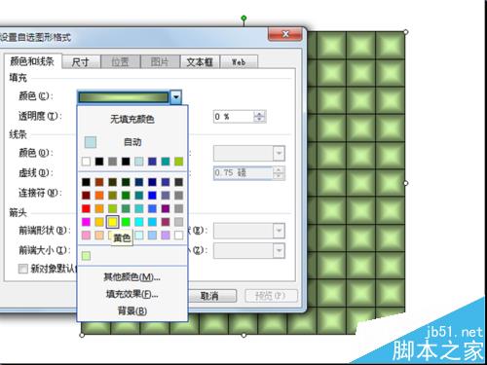Choose the gold swatch beside yellow
The width and height of the screenshot is (487, 365).
click(99, 222)
